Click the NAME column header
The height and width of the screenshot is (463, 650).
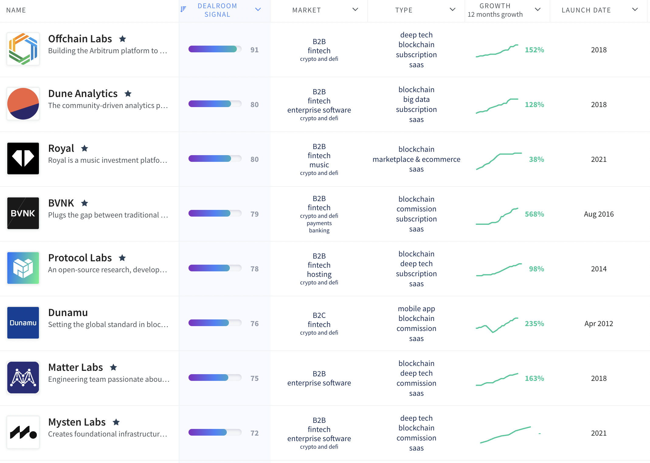16,10
